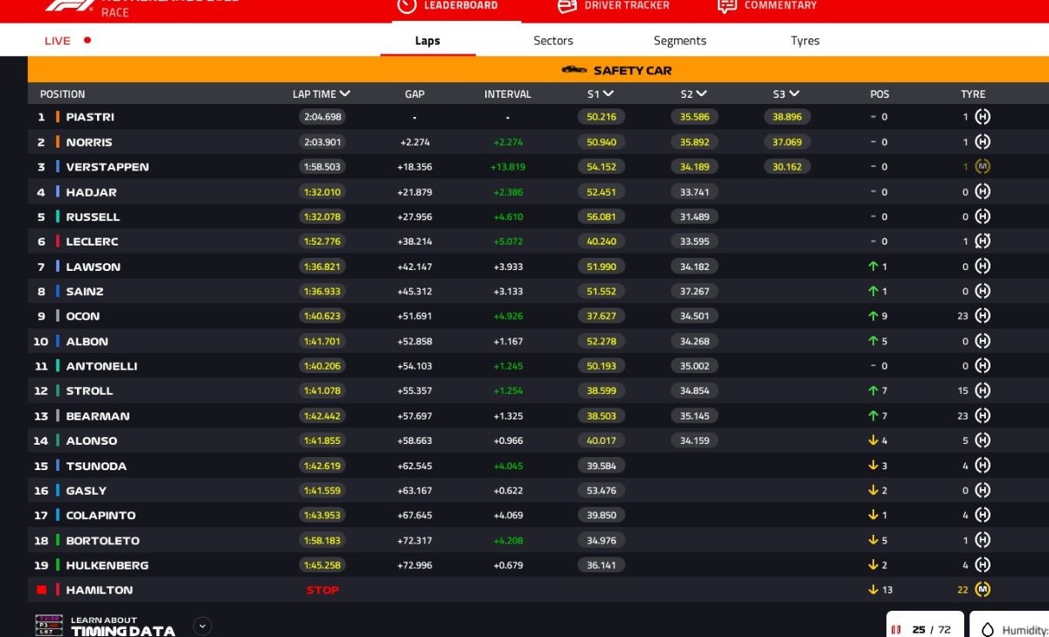Click the Commentary speech bubble icon

coord(726,6)
